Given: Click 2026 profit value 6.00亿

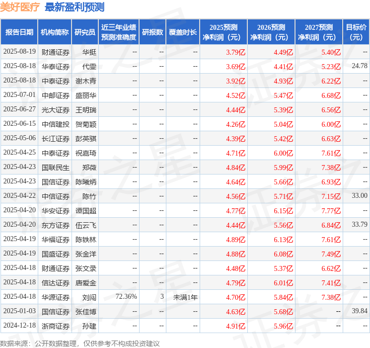Looking at the screenshot, I should [x=283, y=153].
